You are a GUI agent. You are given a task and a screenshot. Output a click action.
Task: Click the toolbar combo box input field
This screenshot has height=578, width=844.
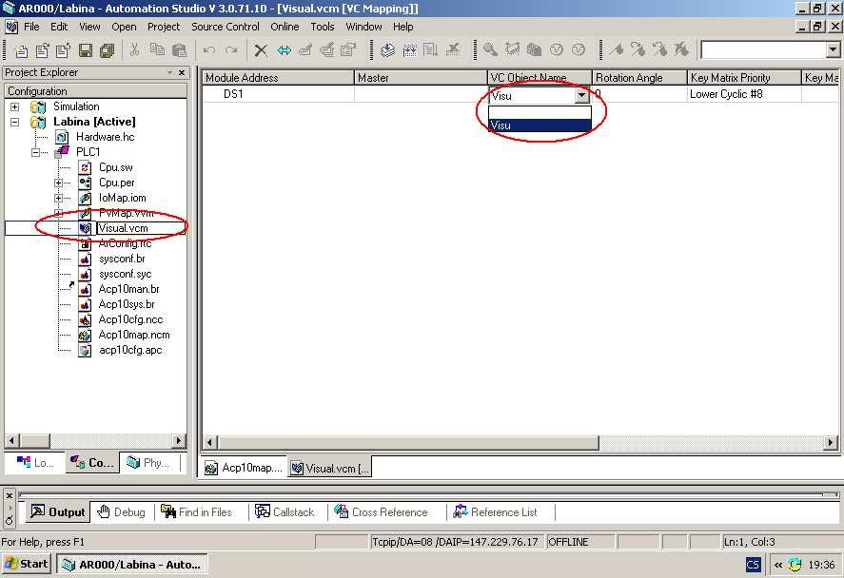tap(763, 50)
